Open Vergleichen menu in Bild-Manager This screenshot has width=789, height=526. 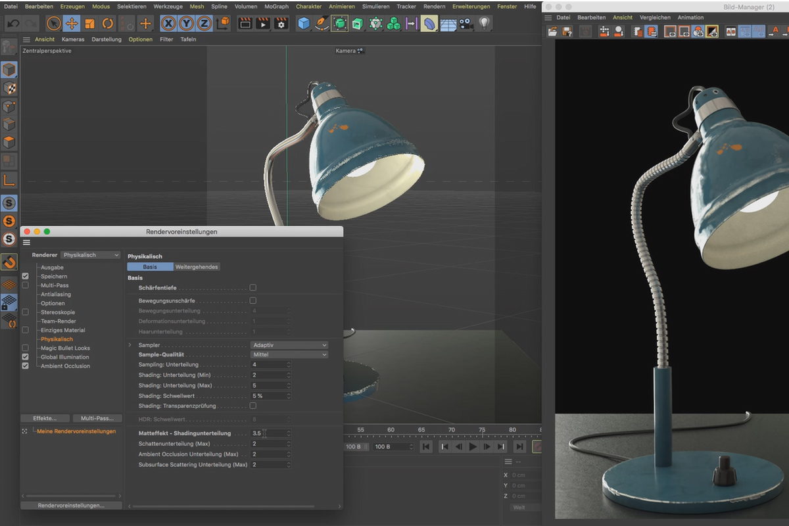click(x=654, y=18)
